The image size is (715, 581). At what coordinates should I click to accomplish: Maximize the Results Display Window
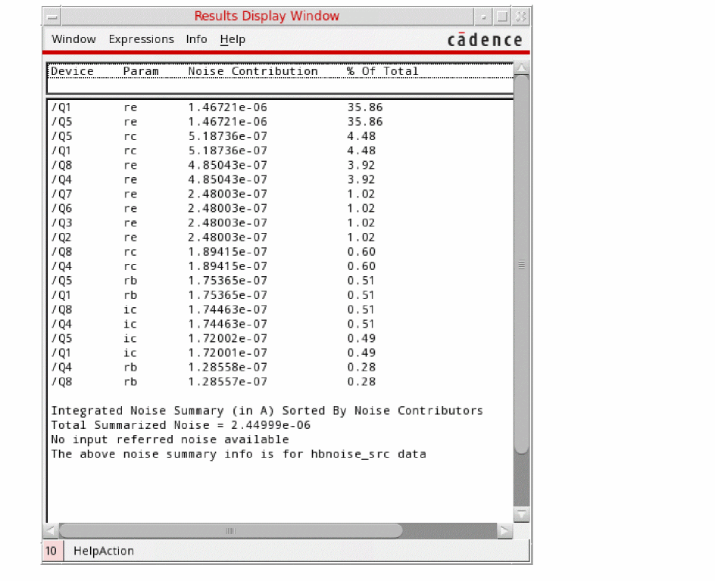501,17
